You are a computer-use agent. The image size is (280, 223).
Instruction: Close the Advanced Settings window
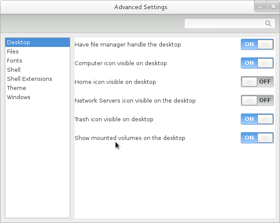point(273,7)
